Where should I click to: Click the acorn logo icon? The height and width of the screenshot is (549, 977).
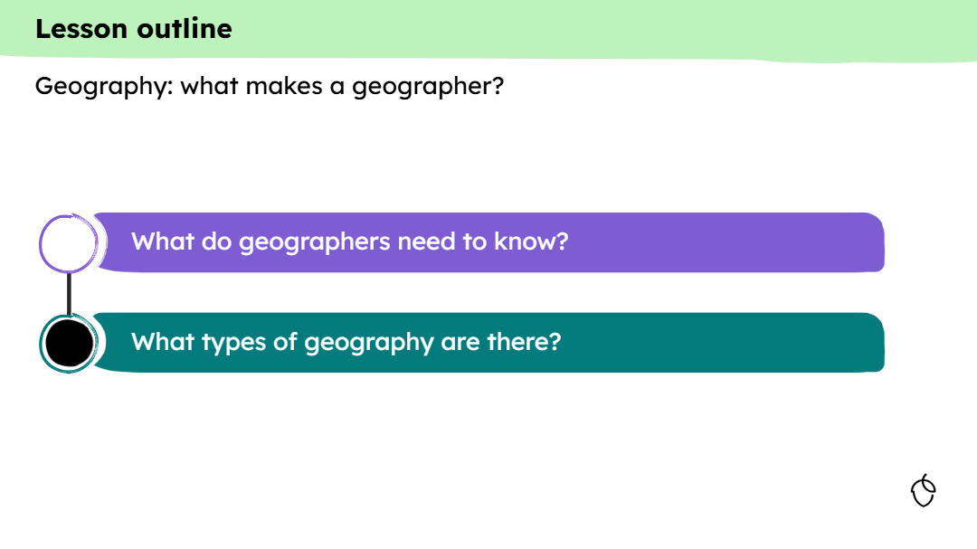[923, 490]
